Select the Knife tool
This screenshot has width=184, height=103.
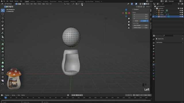click(3, 59)
